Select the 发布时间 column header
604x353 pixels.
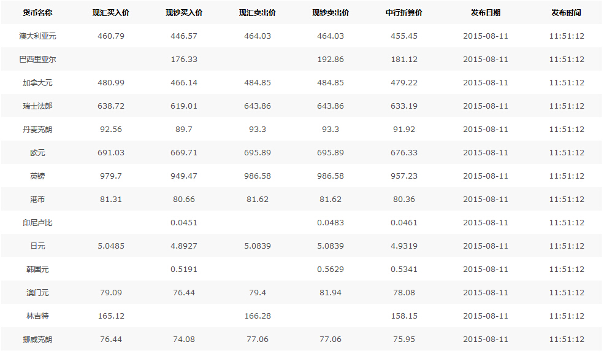click(567, 13)
